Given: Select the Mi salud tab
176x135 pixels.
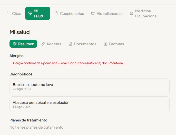Looking at the screenshot, I should click(x=38, y=13).
